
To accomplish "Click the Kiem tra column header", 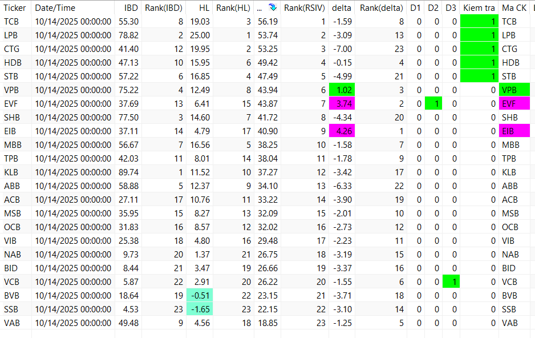I will click(479, 7).
